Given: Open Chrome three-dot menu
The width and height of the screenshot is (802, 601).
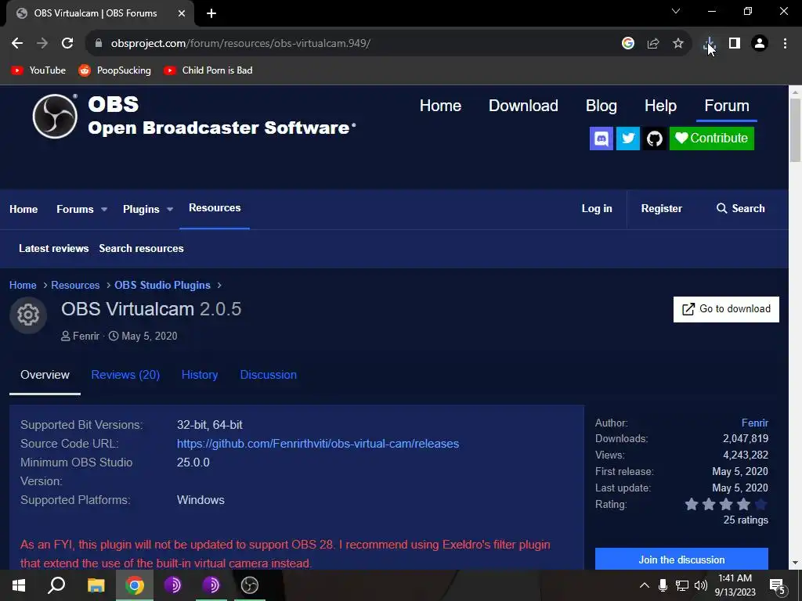Looking at the screenshot, I should coord(785,44).
